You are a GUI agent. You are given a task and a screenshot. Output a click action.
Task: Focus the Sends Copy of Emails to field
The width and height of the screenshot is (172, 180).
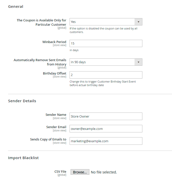(106, 141)
